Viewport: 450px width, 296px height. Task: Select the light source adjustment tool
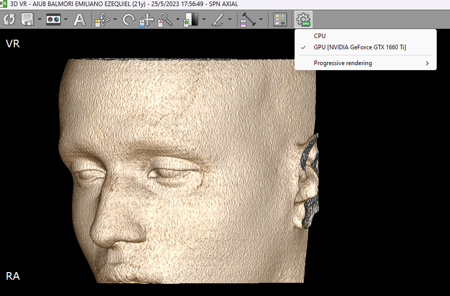point(248,19)
